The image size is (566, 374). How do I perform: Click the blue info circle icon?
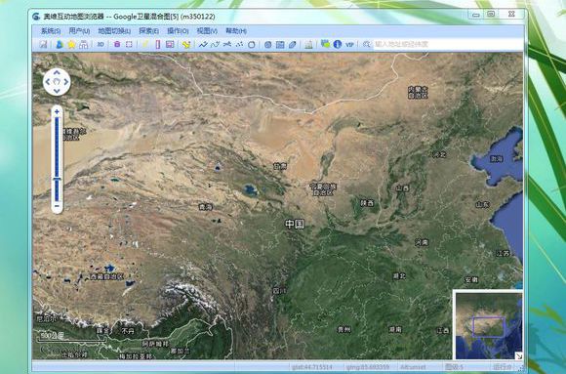338,44
